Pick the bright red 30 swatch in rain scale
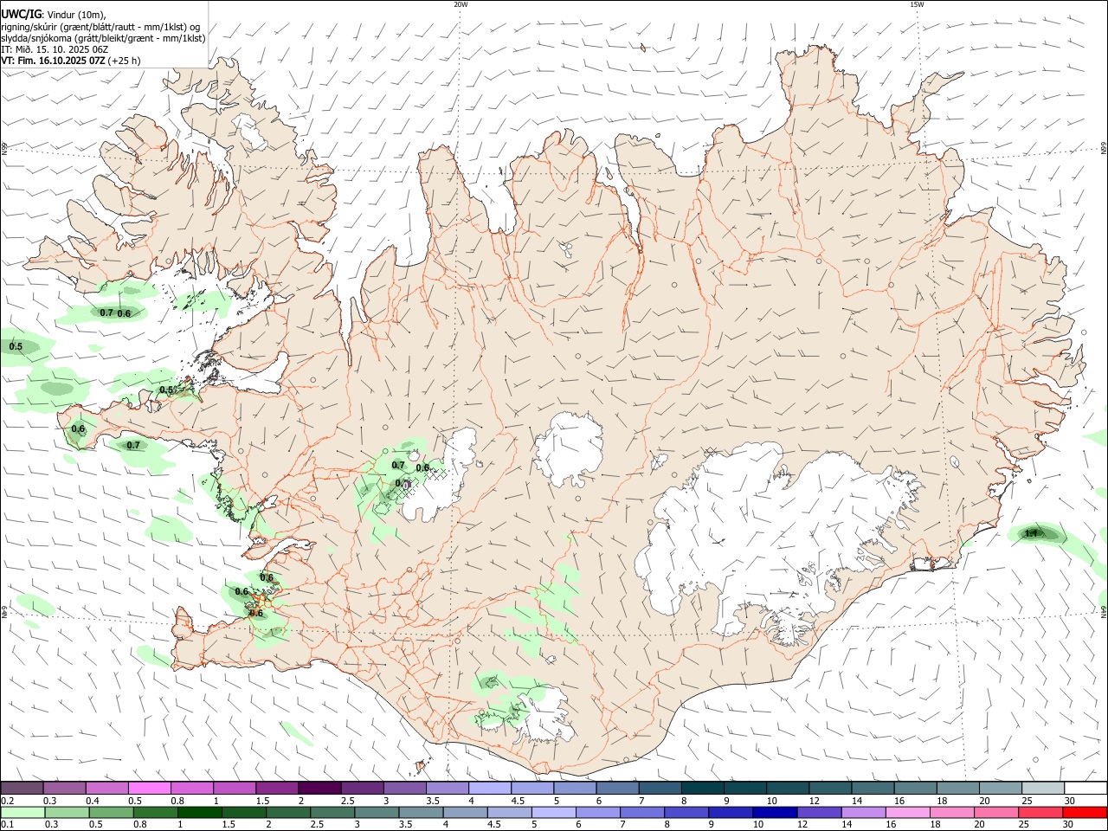Image resolution: width=1108 pixels, height=831 pixels. 1085,812
